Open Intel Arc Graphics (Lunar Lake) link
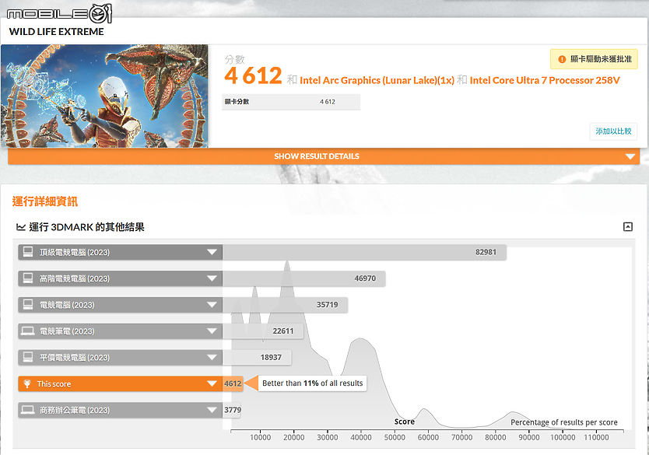The height and width of the screenshot is (455, 649). (x=377, y=80)
